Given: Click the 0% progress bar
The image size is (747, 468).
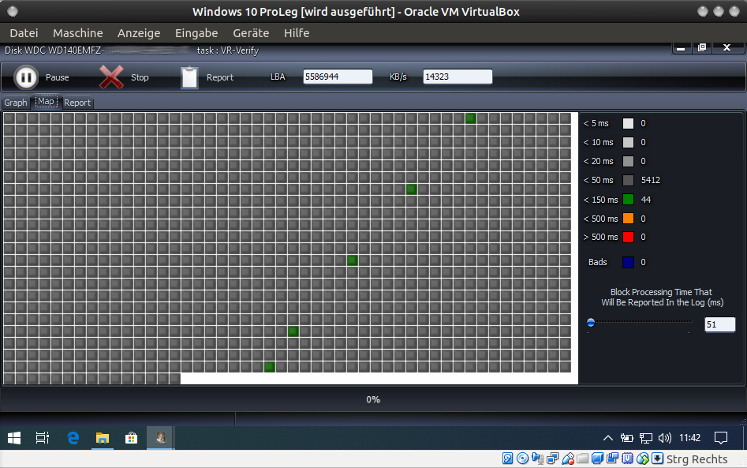Looking at the screenshot, I should pos(373,399).
